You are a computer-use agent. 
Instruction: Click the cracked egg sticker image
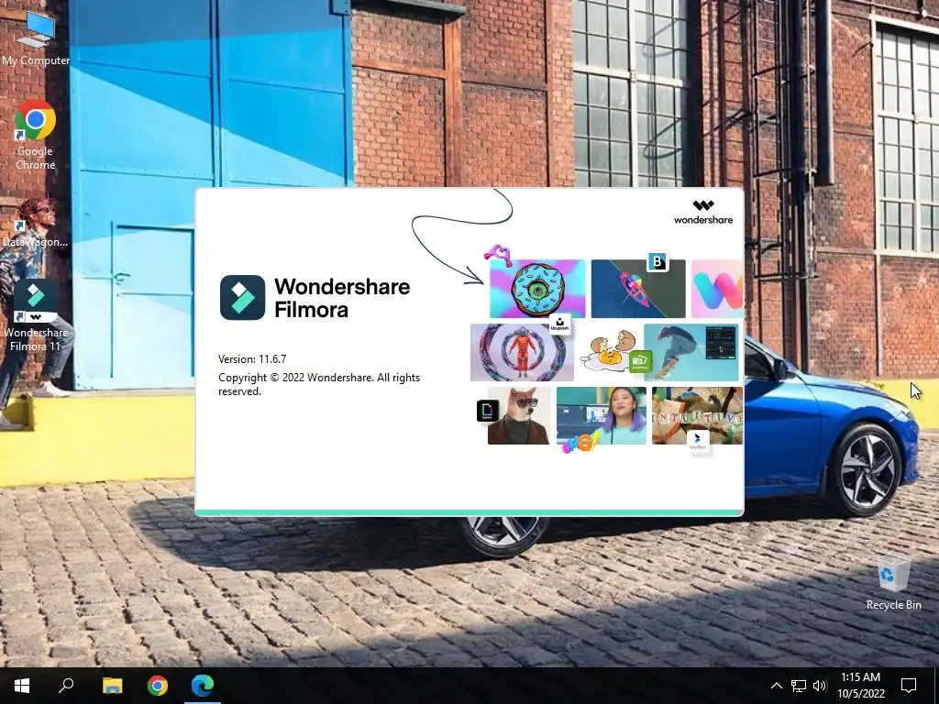coord(609,351)
